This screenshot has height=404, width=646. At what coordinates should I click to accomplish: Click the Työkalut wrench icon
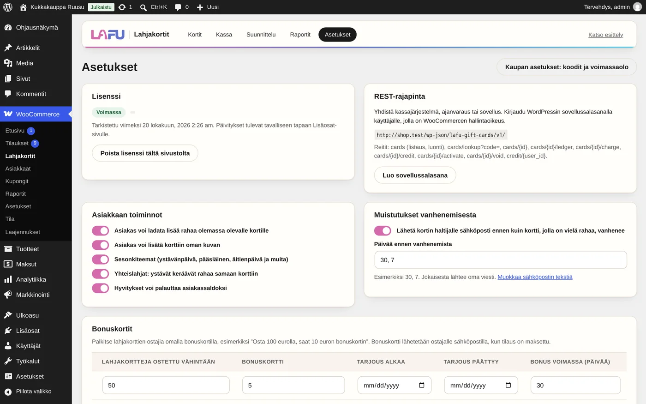point(8,361)
